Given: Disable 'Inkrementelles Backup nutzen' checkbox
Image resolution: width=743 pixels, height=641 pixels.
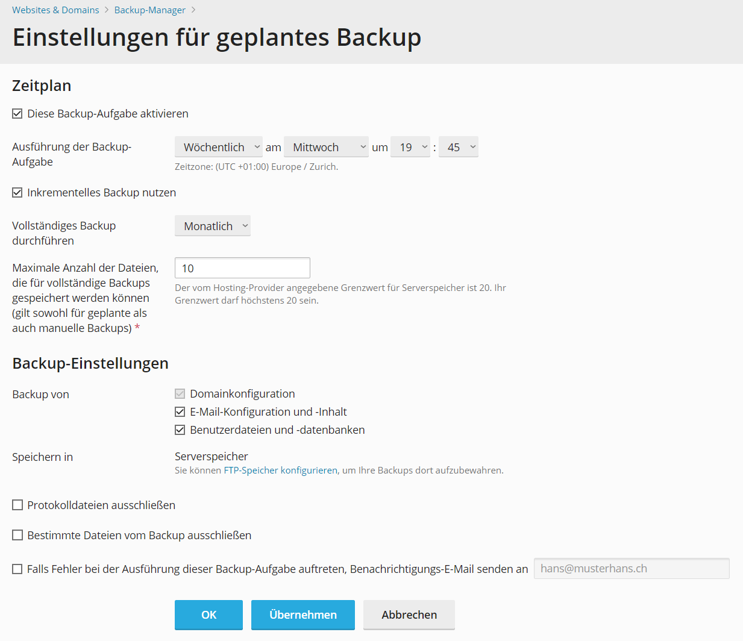Looking at the screenshot, I should (17, 193).
